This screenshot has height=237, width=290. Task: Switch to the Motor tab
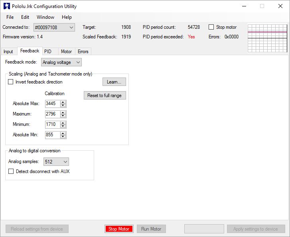[66, 51]
